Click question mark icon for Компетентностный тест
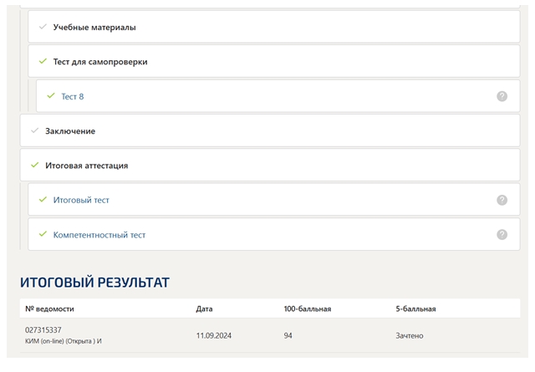The height and width of the screenshot is (372, 535). pyautogui.click(x=502, y=234)
